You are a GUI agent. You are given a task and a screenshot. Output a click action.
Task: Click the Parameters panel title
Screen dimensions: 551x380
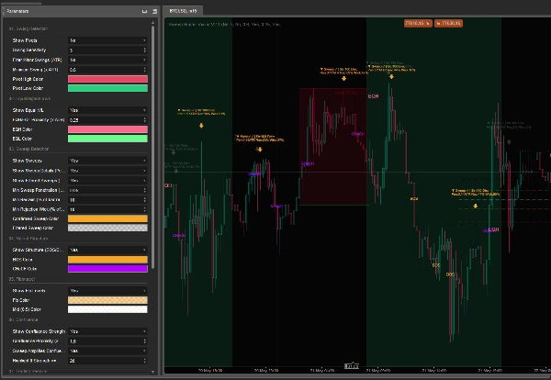click(x=17, y=11)
